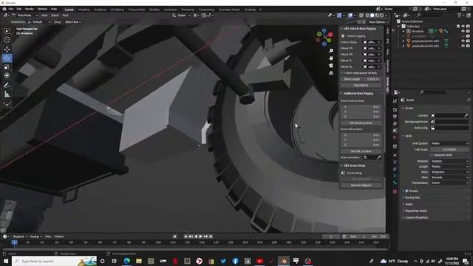Viewport: 473px width, 266px height.
Task: Open the View Layer properties tab icon
Action: pyautogui.click(x=395, y=123)
